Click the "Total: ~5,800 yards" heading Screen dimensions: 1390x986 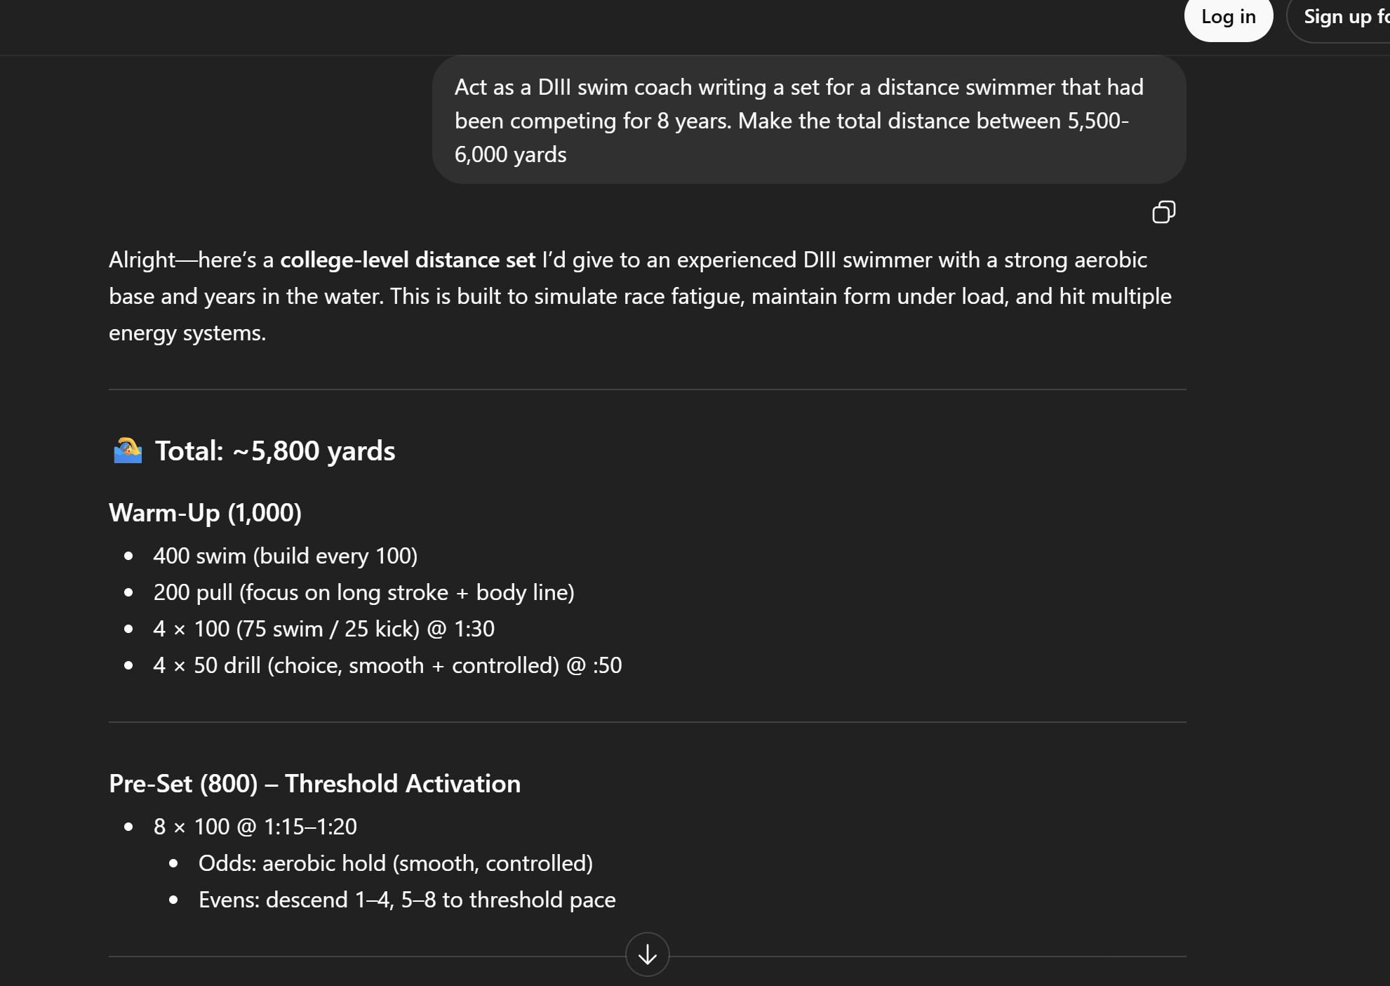tap(274, 451)
